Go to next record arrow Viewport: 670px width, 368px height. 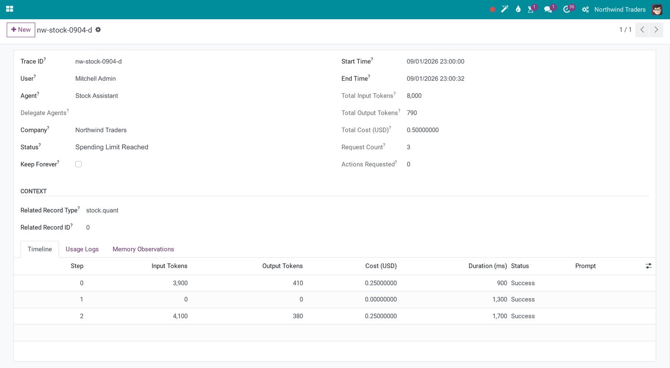point(656,30)
